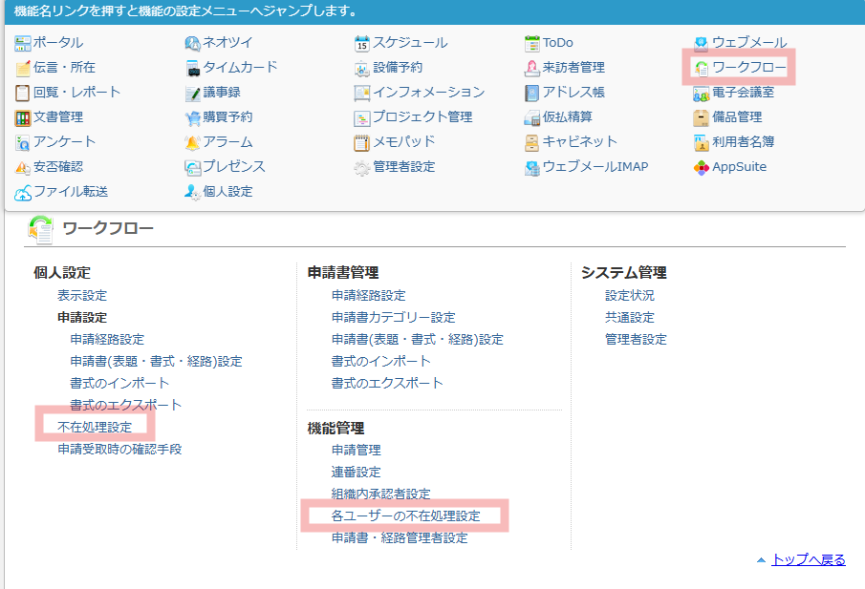Viewport: 865px width, 589px height.
Task: Click the アドレス帳 book icon
Action: pos(531,93)
